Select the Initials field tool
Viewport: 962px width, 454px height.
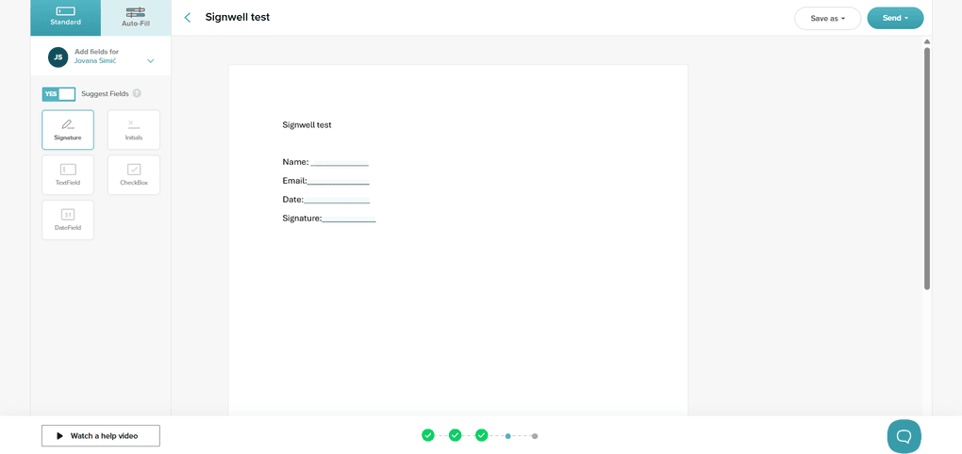[x=134, y=130]
